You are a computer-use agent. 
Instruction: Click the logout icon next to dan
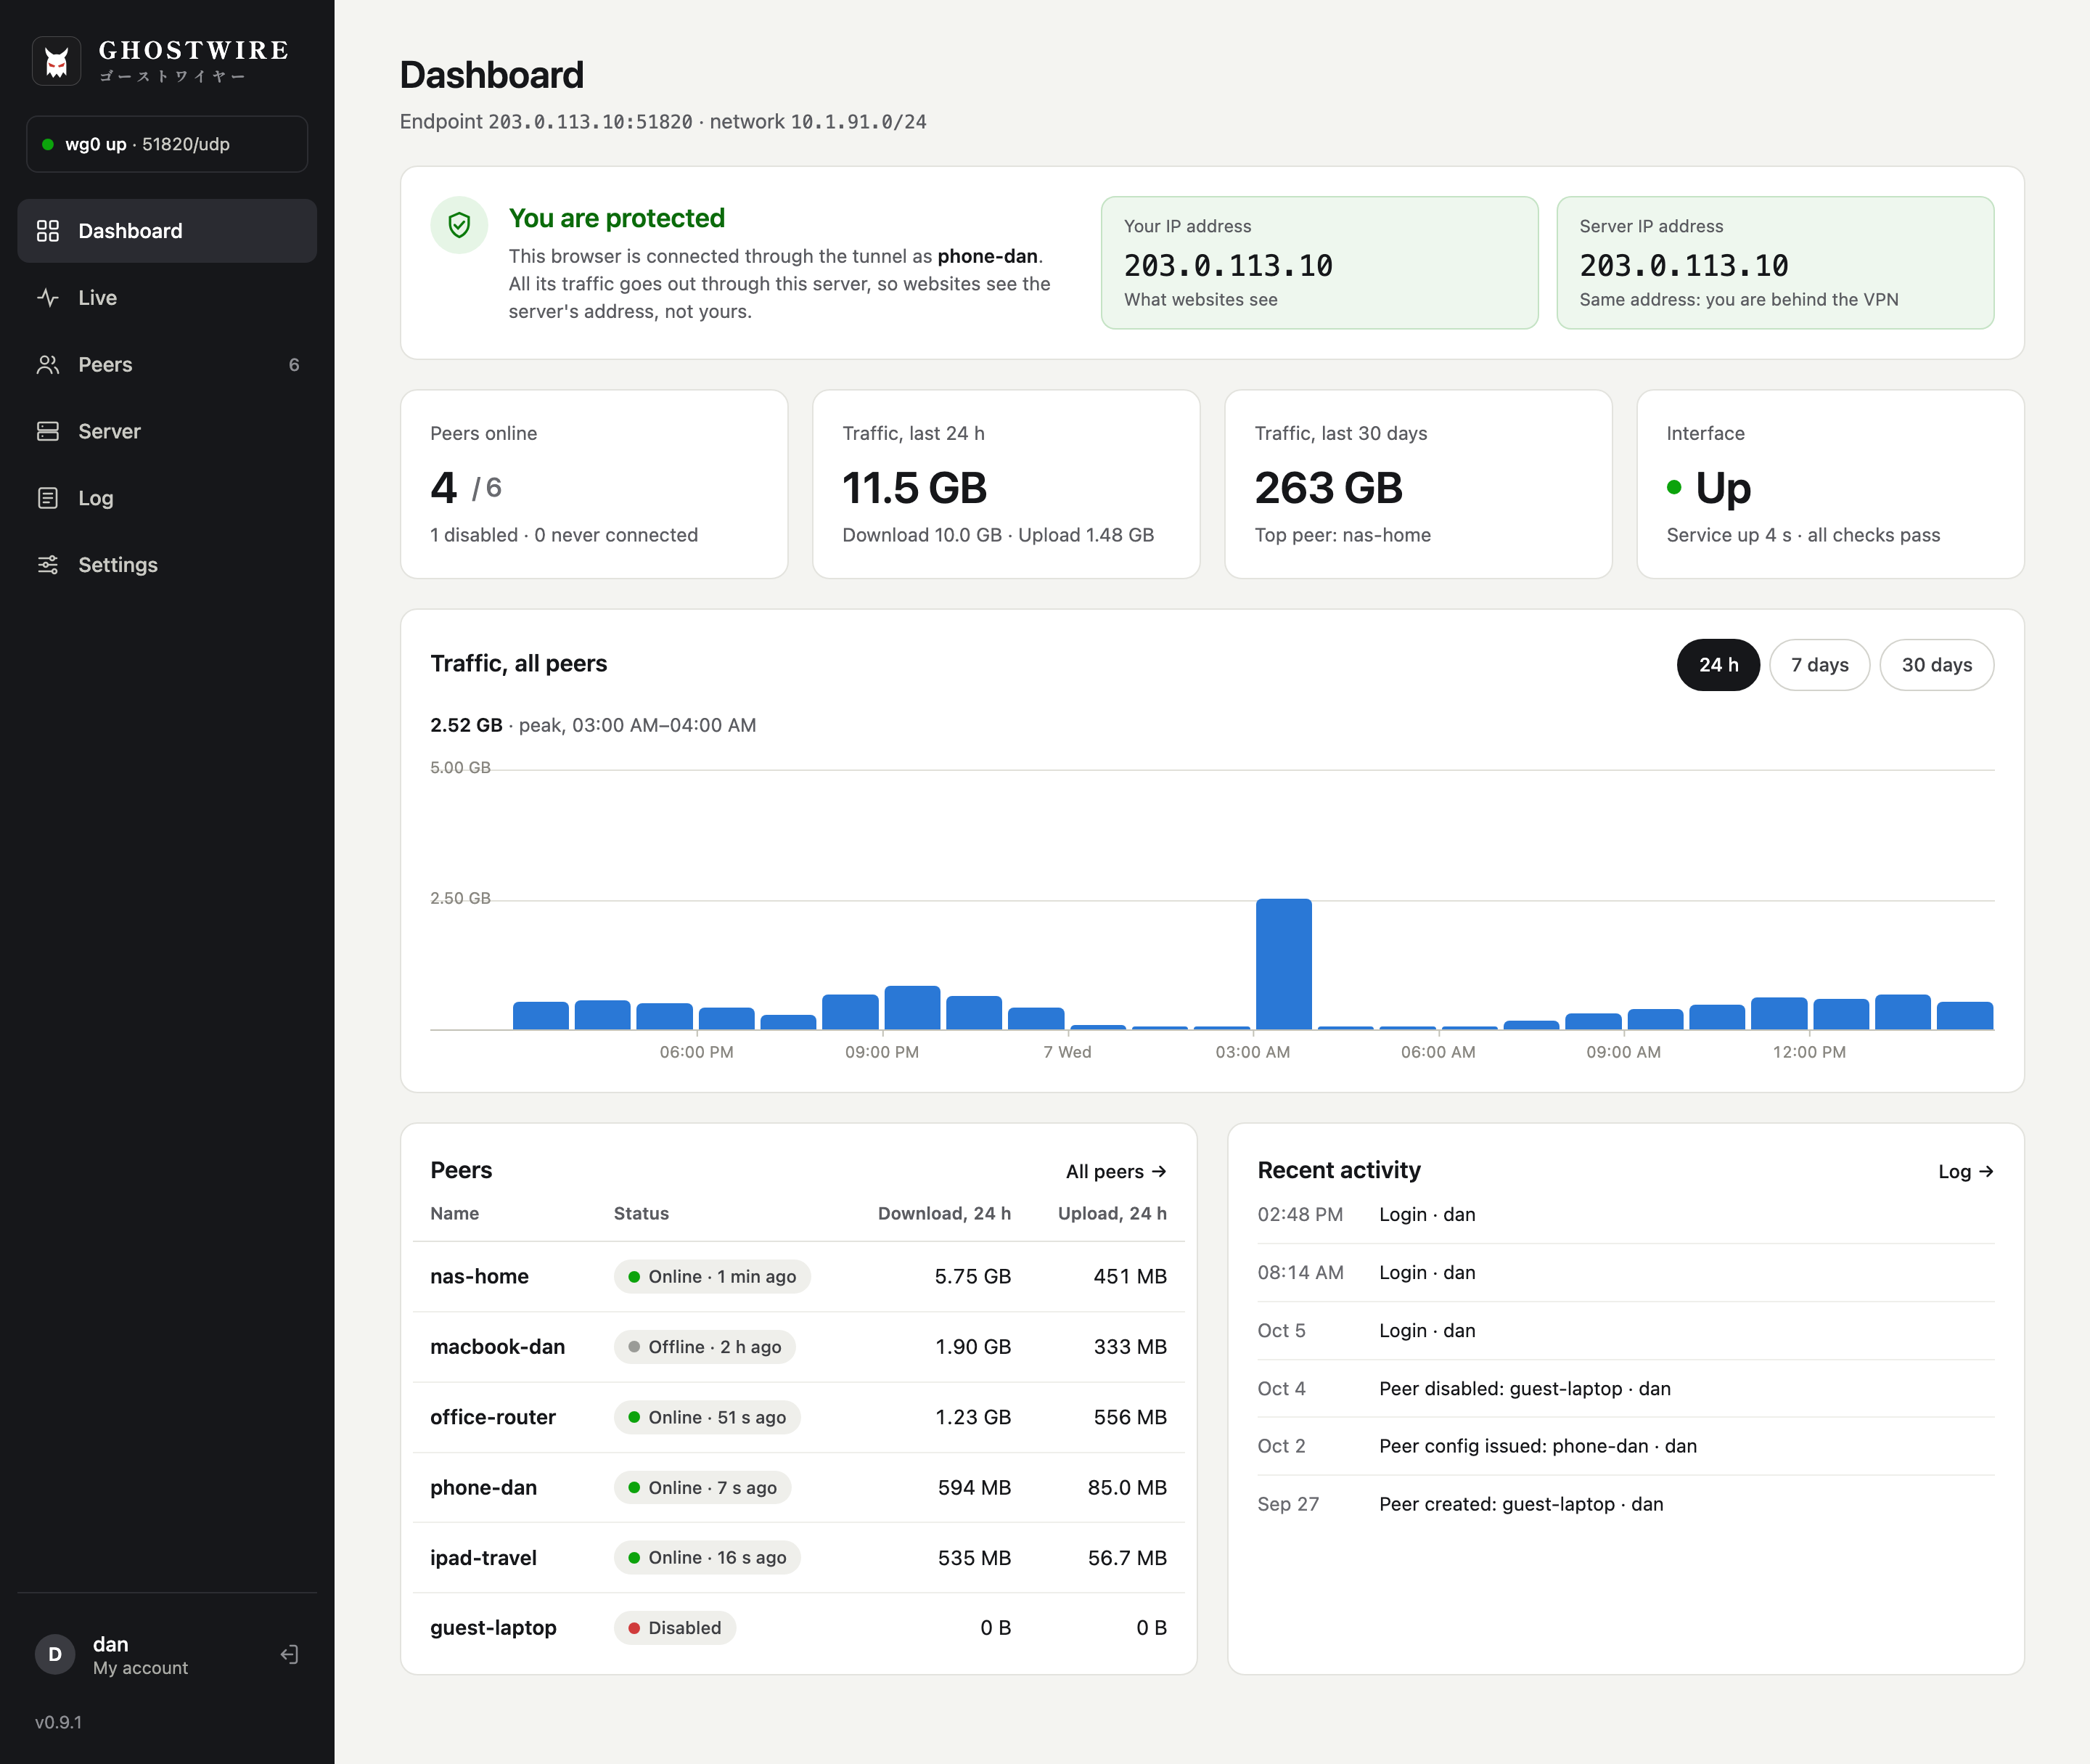tap(289, 1655)
